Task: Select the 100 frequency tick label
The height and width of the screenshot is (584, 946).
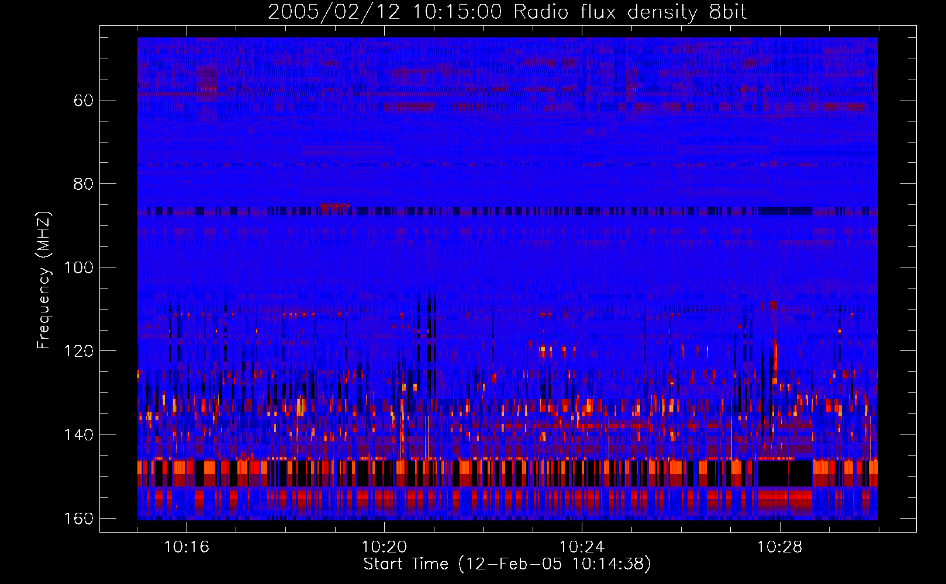Action: [78, 267]
